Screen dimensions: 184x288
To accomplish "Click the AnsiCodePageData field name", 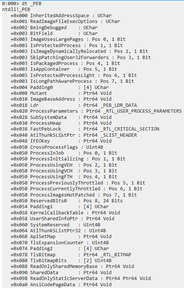I will point(53,285).
